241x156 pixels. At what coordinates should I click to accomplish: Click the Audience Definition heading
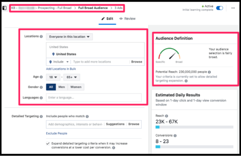pos(174,38)
